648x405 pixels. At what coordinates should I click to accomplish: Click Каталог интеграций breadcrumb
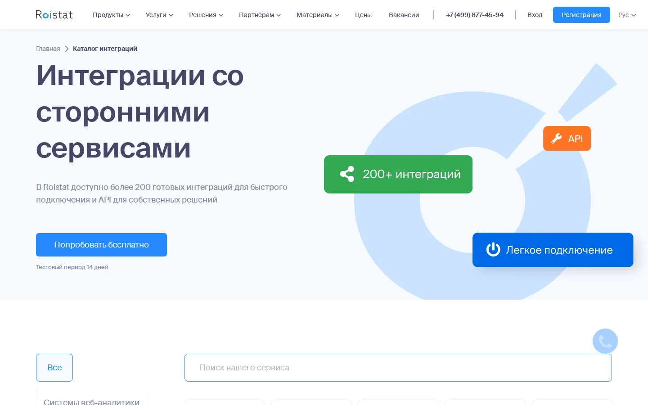(105, 49)
